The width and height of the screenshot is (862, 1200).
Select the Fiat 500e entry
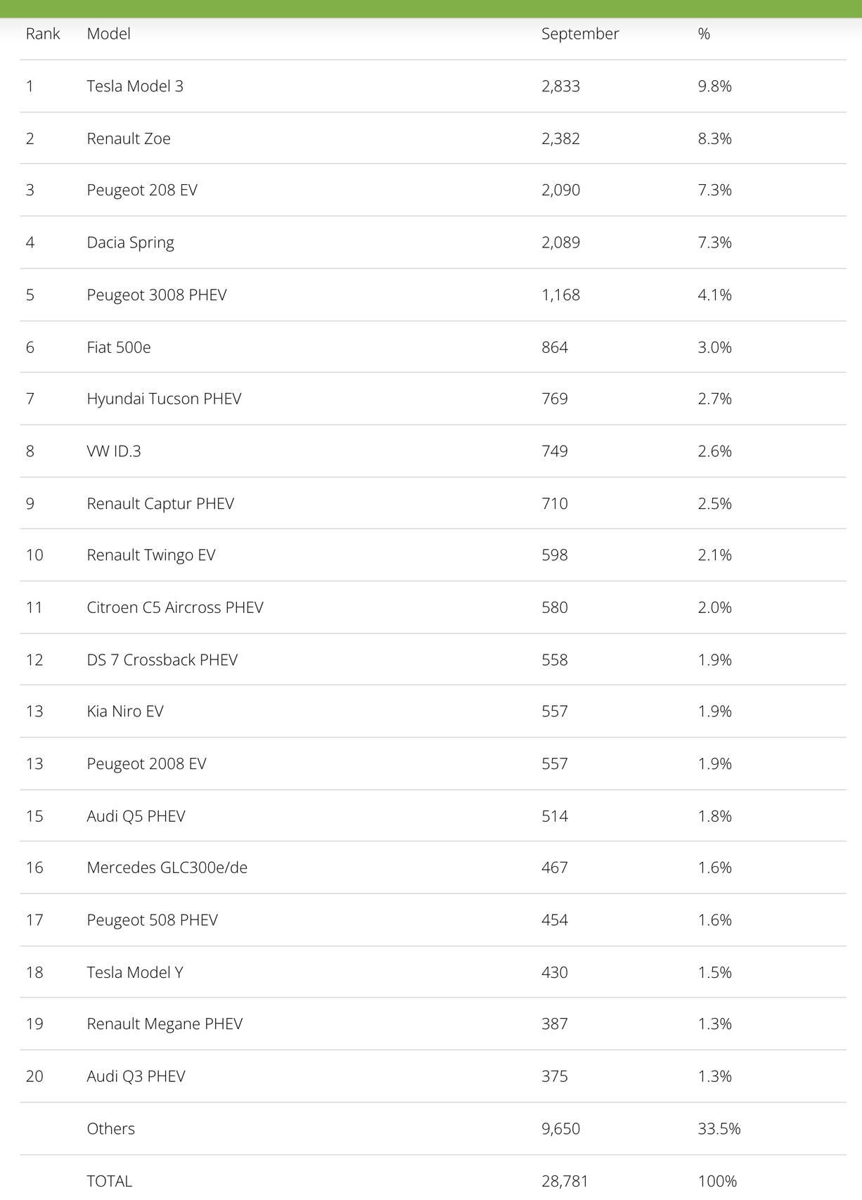tap(118, 347)
